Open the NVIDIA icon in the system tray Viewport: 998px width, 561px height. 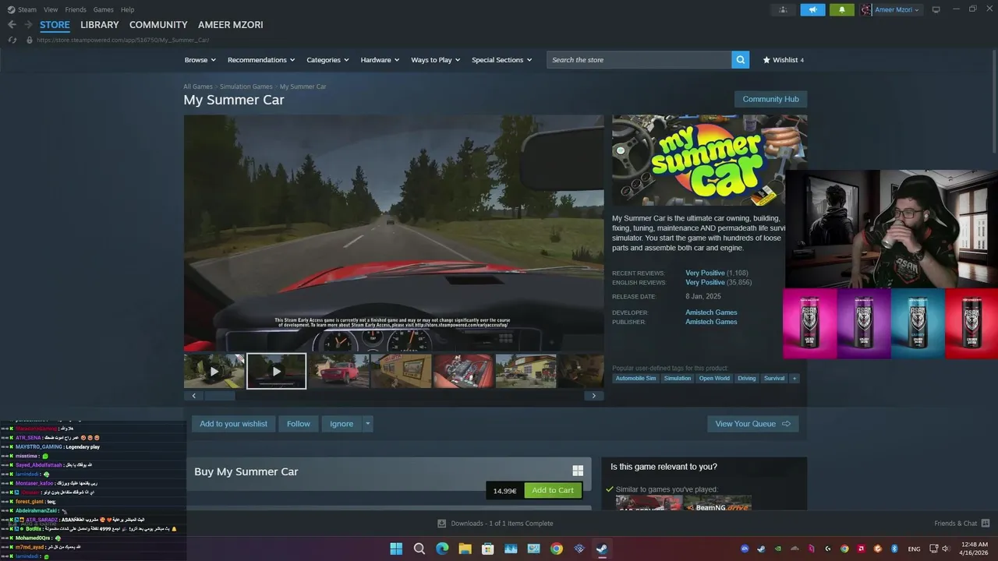(778, 549)
